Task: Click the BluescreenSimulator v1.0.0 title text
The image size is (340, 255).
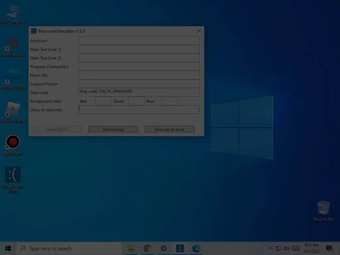Action: (x=61, y=31)
